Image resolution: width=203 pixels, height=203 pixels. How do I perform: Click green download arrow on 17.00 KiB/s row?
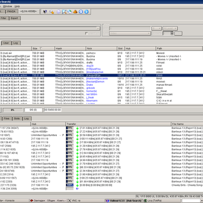point(78,143)
